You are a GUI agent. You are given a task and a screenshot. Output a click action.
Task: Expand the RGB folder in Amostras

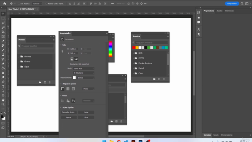(133, 53)
